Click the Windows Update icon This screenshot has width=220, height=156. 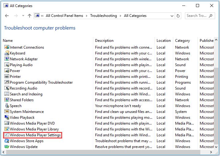pyautogui.click(x=6, y=146)
